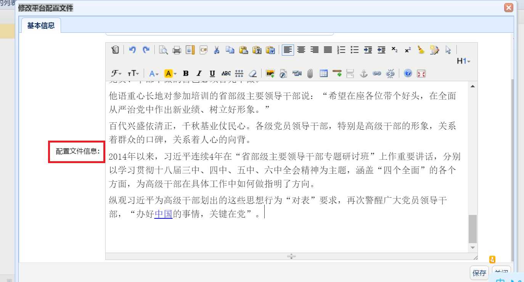Insert an anchor
Image resolution: width=524 pixels, height=282 pixels.
pos(363,74)
